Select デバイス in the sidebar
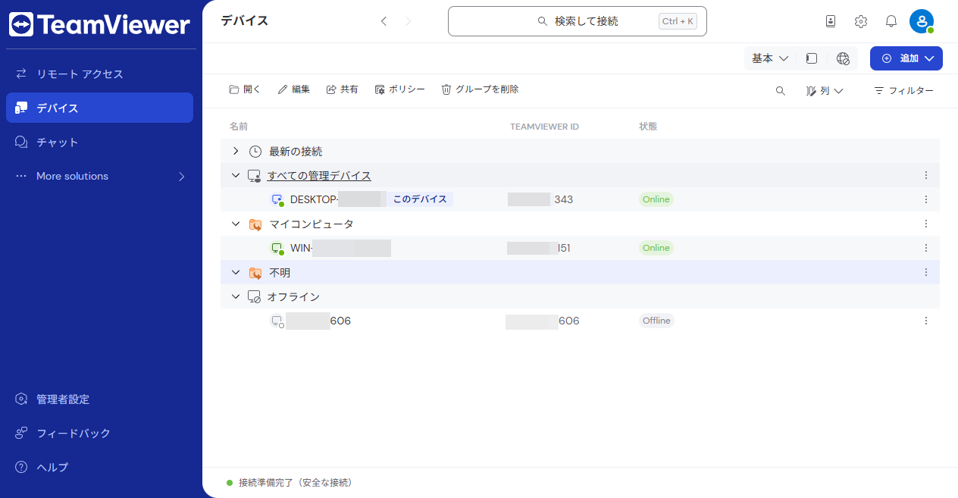The image size is (958, 498). [99, 108]
